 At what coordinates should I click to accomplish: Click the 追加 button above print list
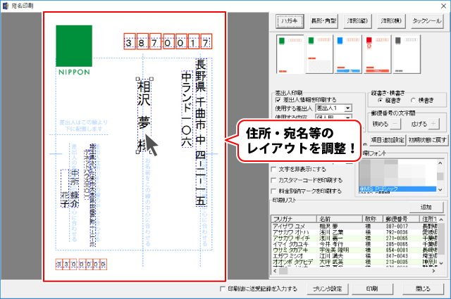(x=426, y=207)
